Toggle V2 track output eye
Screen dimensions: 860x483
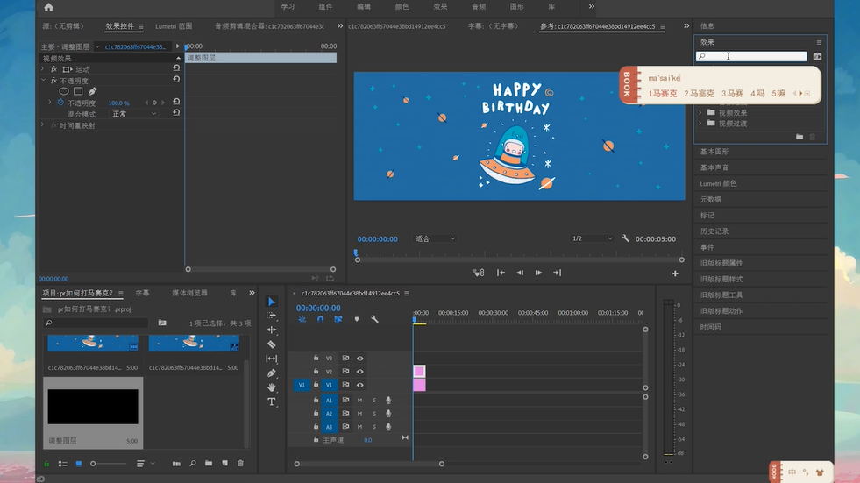point(359,371)
